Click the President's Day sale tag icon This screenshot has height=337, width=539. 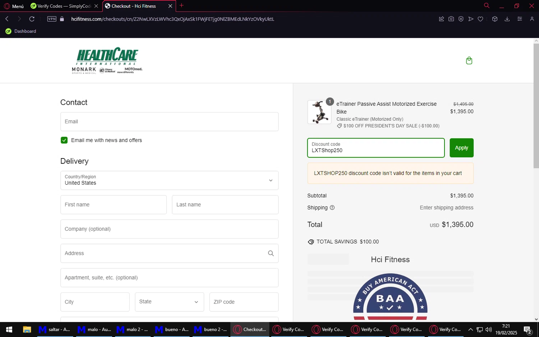(339, 126)
